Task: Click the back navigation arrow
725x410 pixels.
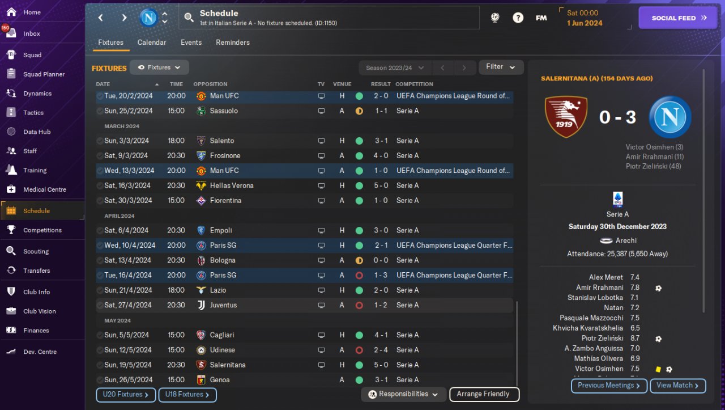Action: (101, 18)
